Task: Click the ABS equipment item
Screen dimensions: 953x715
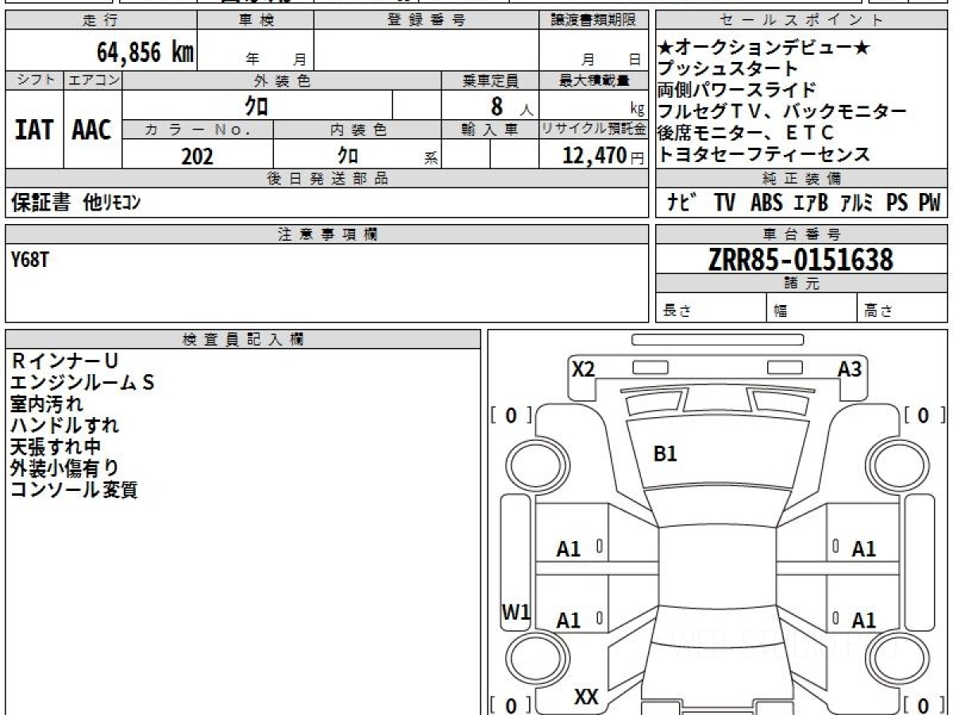Action: tap(766, 203)
